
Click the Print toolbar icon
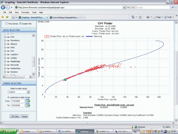[148, 17]
